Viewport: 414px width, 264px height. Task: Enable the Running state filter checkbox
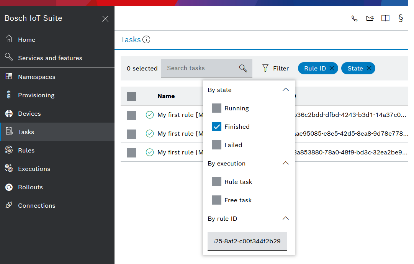217,108
